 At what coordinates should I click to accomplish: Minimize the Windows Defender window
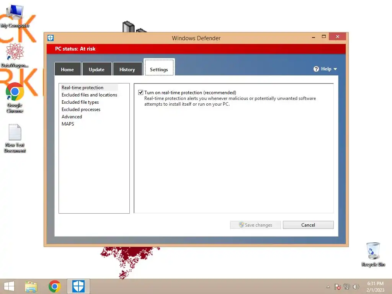(x=314, y=37)
